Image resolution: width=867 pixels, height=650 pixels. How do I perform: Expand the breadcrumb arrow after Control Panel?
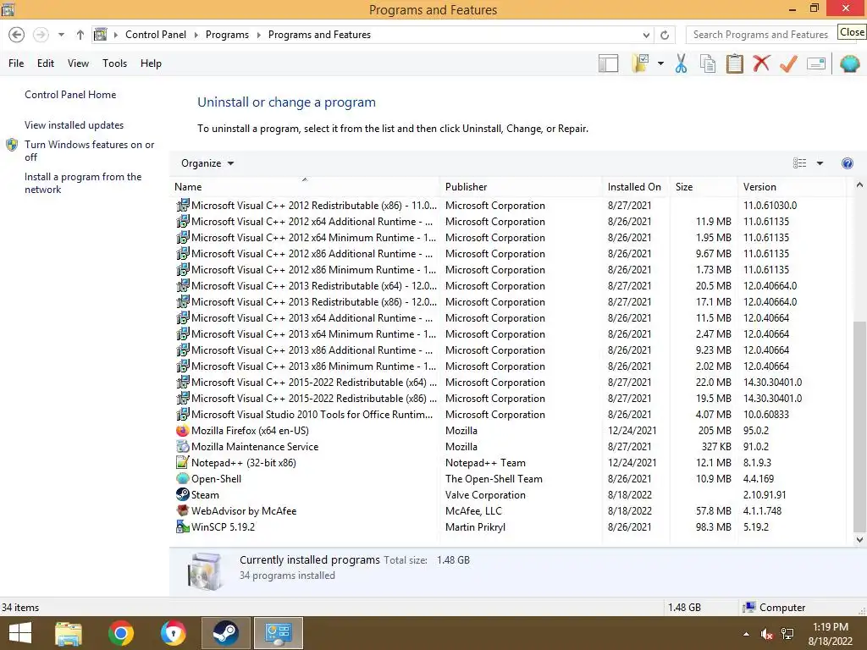click(196, 35)
